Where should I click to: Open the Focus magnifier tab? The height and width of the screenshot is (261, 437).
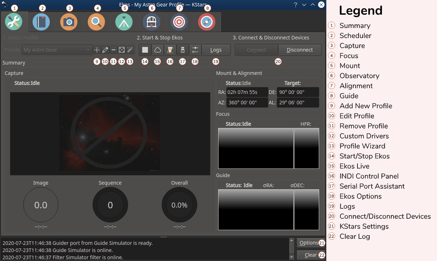(x=96, y=22)
